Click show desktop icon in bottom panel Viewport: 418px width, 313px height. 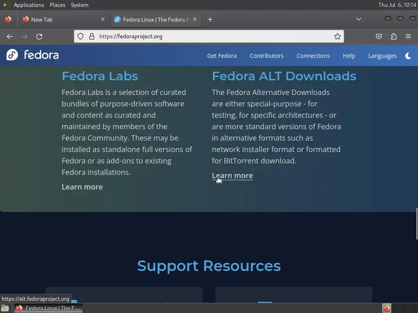(5, 308)
